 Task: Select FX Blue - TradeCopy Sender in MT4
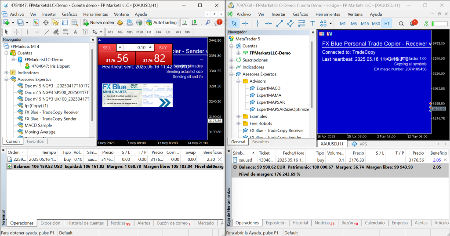coord(51,119)
